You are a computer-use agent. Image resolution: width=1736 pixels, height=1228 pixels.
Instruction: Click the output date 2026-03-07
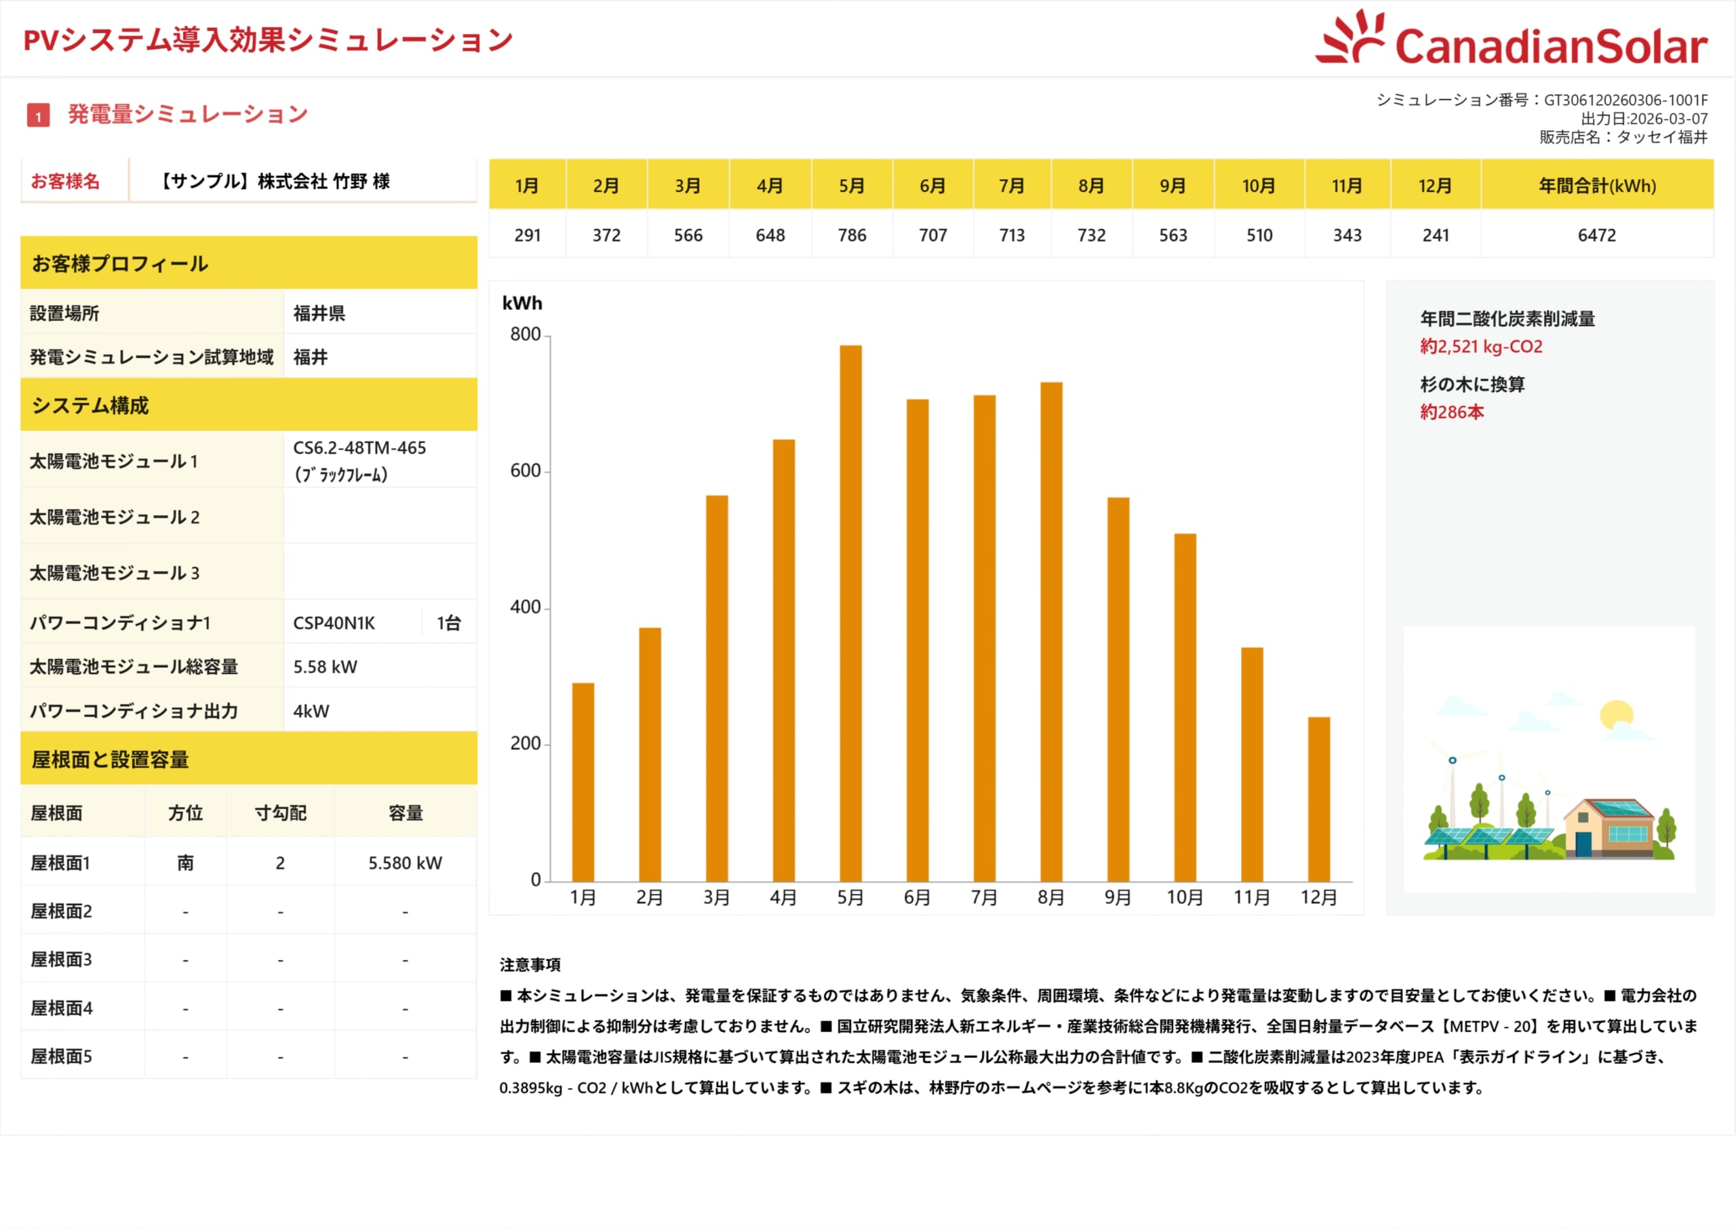(x=1668, y=119)
